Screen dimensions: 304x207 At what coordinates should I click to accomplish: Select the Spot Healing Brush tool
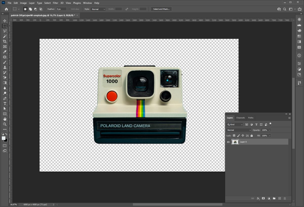(x=5, y=57)
